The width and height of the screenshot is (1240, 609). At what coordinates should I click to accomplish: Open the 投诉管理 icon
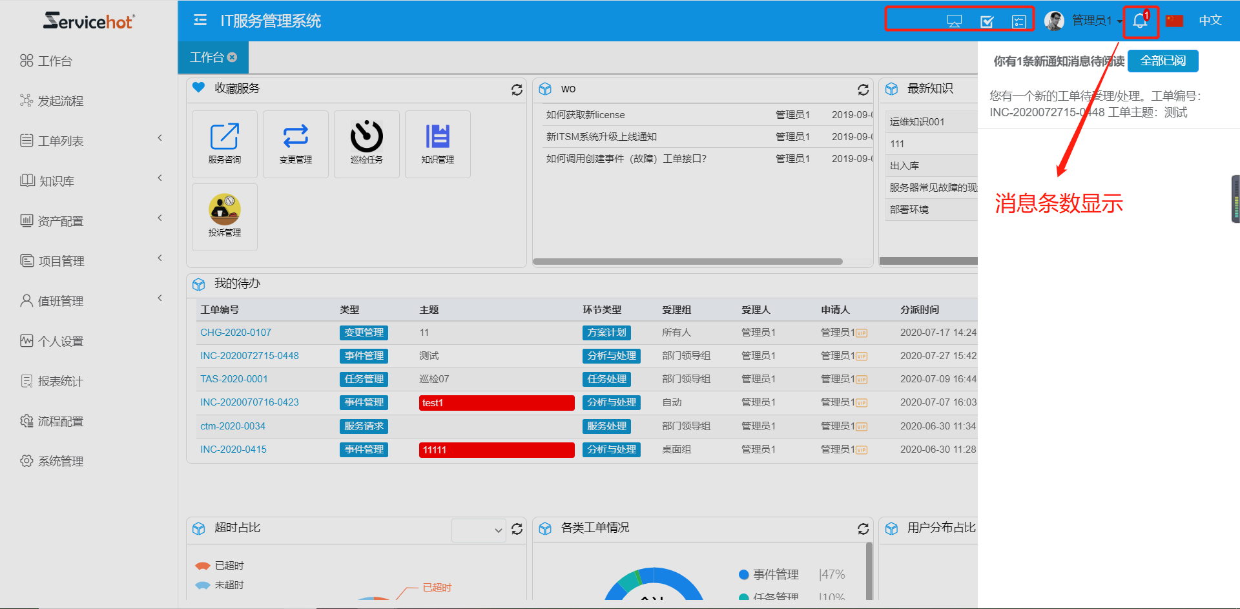[224, 216]
